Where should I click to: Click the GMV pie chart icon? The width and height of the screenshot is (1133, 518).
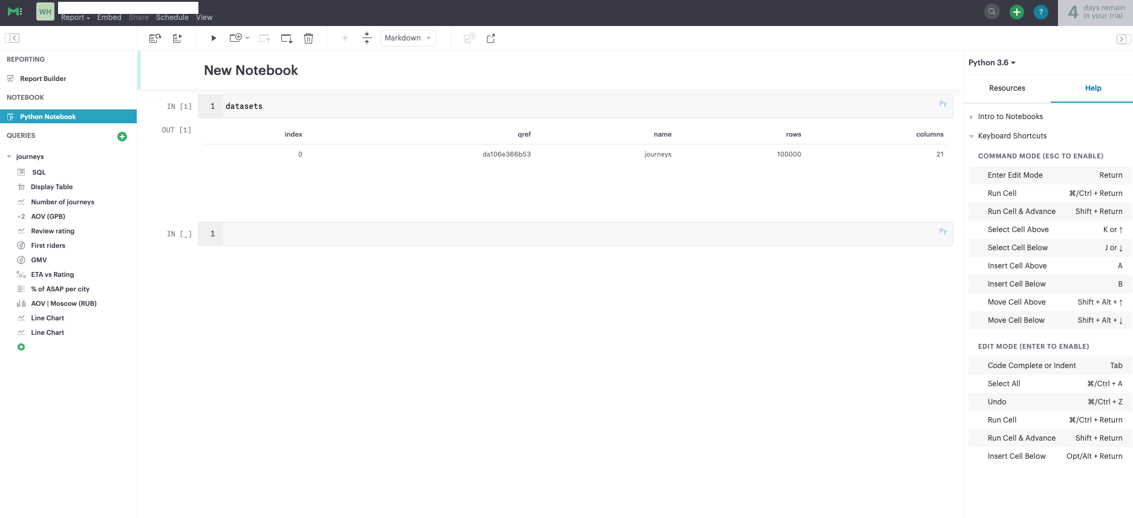pos(21,260)
